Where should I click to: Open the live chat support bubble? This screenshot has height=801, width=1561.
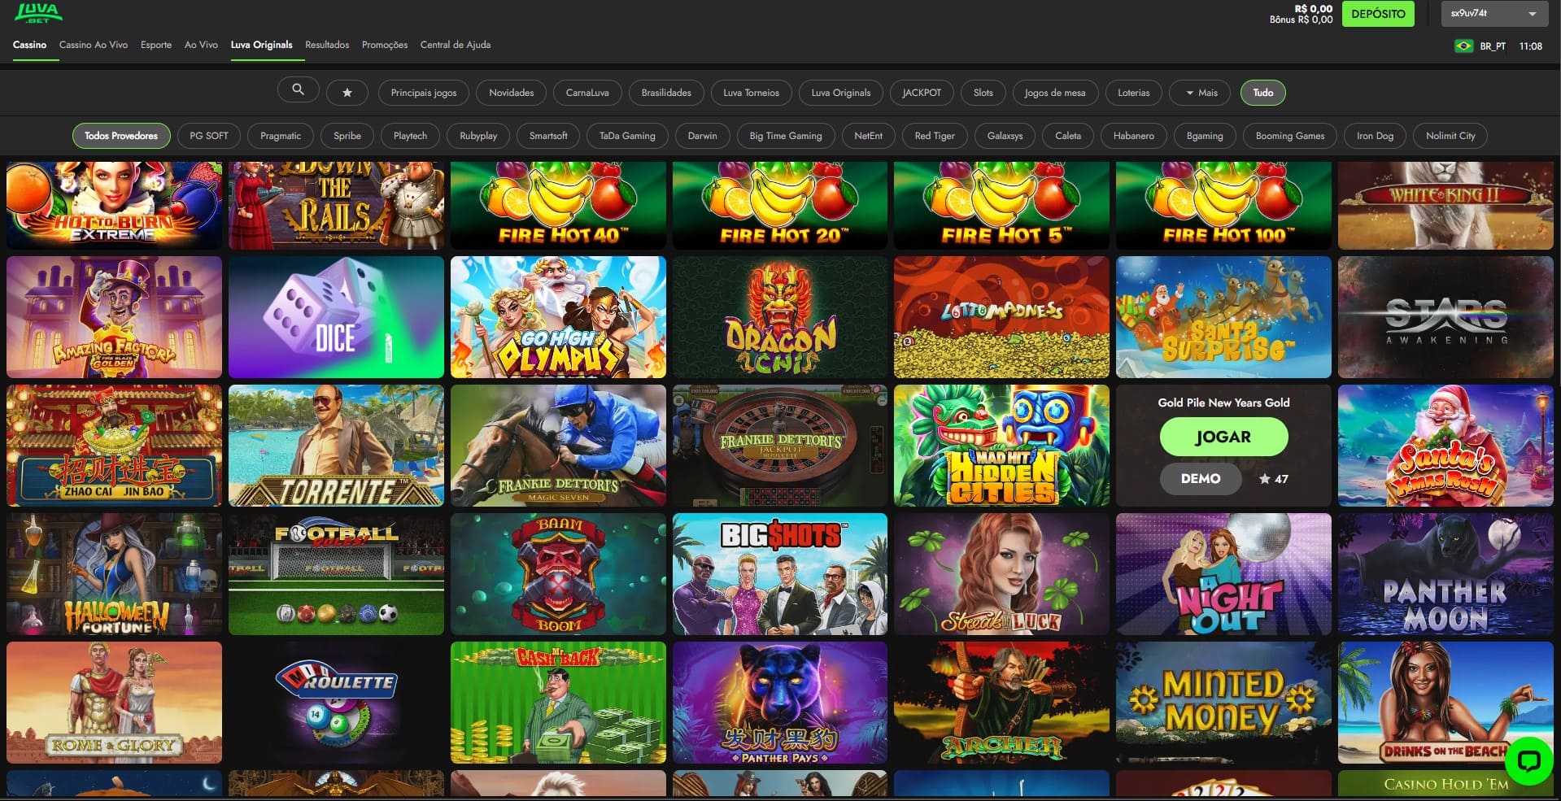point(1528,760)
